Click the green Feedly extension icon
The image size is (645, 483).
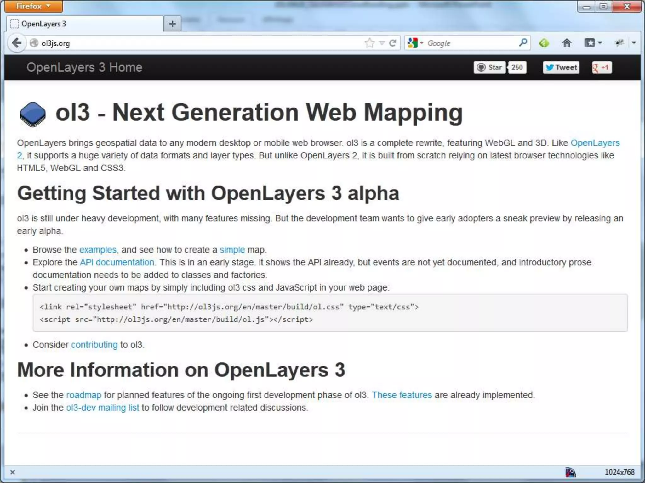tap(544, 43)
